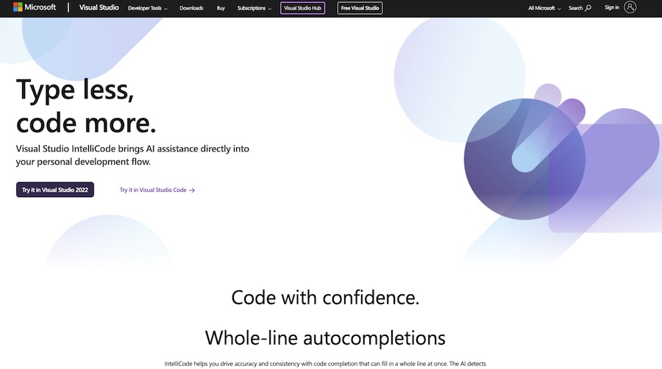Select Buy in the top navigation
This screenshot has width=662, height=369.
[x=221, y=8]
